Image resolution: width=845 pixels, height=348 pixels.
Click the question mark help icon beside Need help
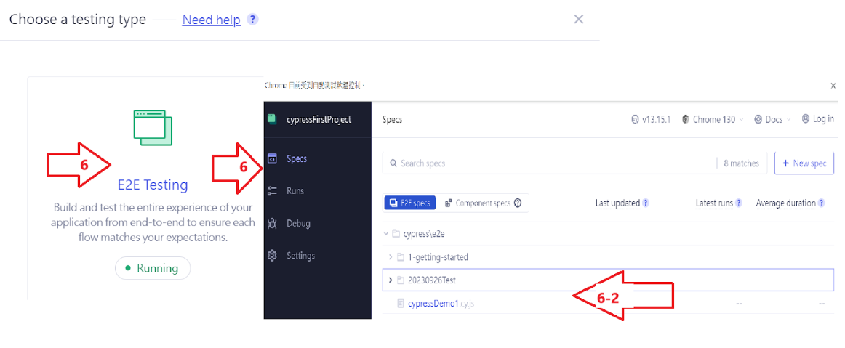point(252,20)
